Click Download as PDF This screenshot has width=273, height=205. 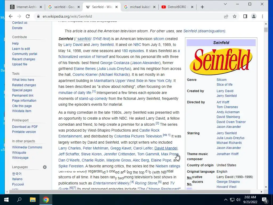point(25,127)
